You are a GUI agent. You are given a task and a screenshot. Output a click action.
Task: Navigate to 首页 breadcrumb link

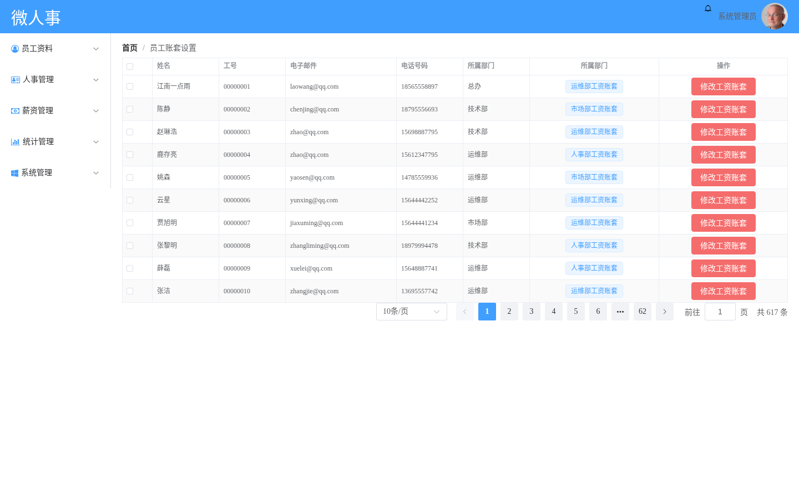tap(130, 48)
